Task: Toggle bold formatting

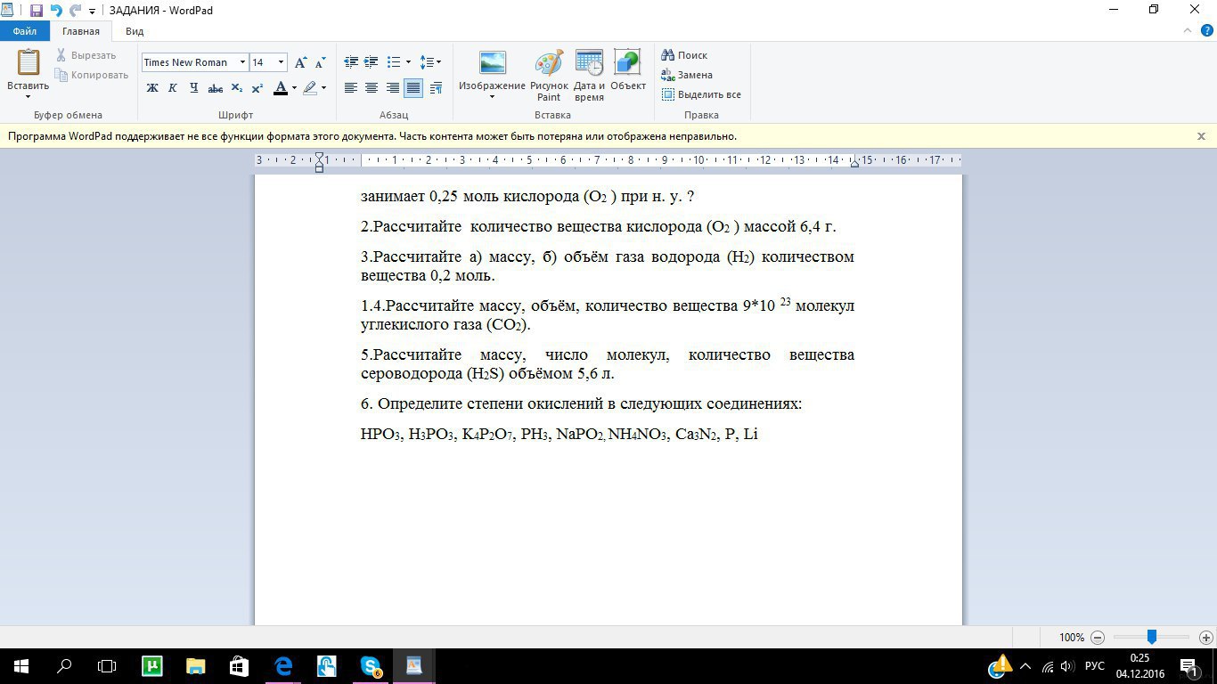Action: (152, 88)
